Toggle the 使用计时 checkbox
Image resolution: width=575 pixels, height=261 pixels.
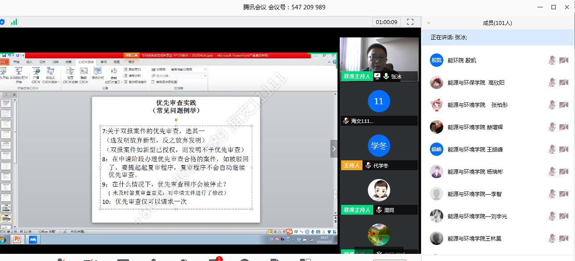pyautogui.click(x=126, y=76)
